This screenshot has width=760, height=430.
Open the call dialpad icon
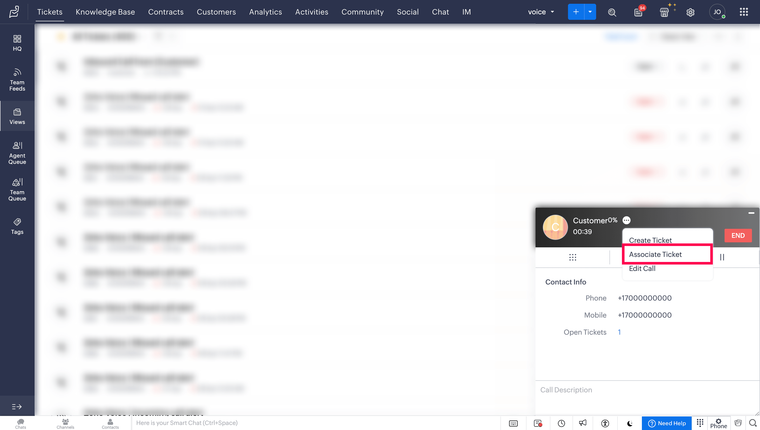tap(573, 257)
